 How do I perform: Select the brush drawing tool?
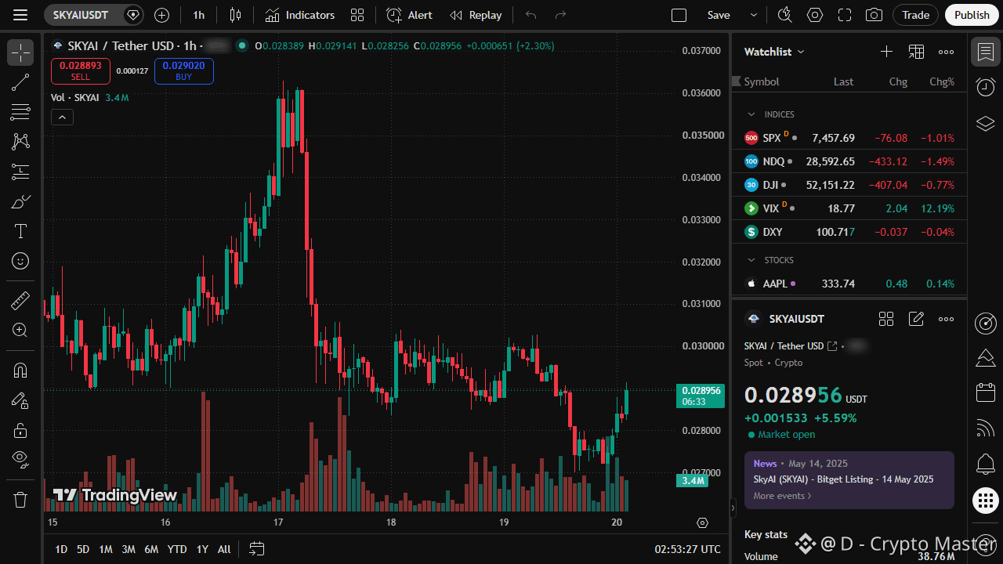pos(20,201)
